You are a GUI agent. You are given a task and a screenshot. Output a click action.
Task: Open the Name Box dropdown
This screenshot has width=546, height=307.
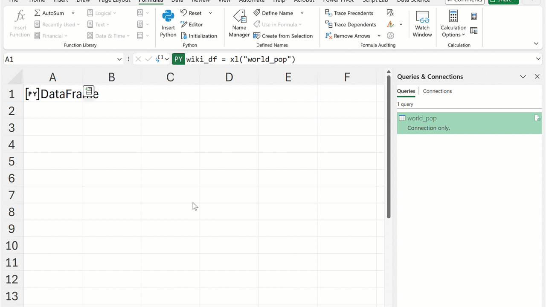(x=119, y=59)
